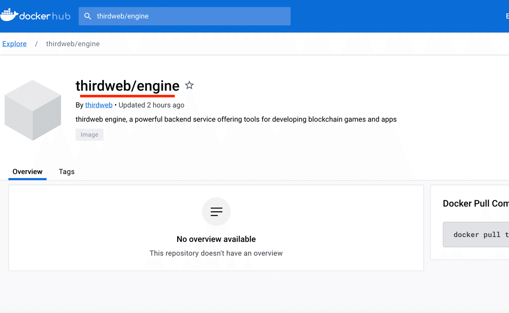The image size is (509, 313).
Task: Open the Explore breadcrumb link
Action: click(14, 44)
